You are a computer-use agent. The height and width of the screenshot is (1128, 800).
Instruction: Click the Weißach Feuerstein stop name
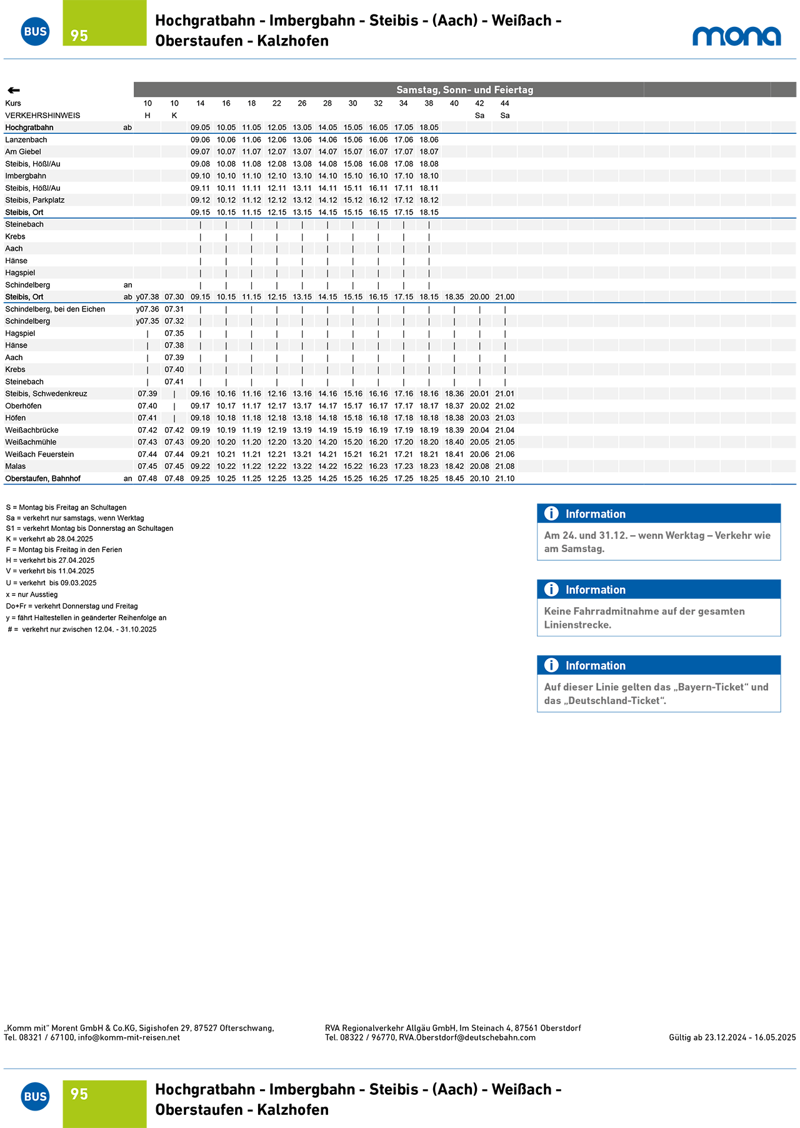click(39, 455)
